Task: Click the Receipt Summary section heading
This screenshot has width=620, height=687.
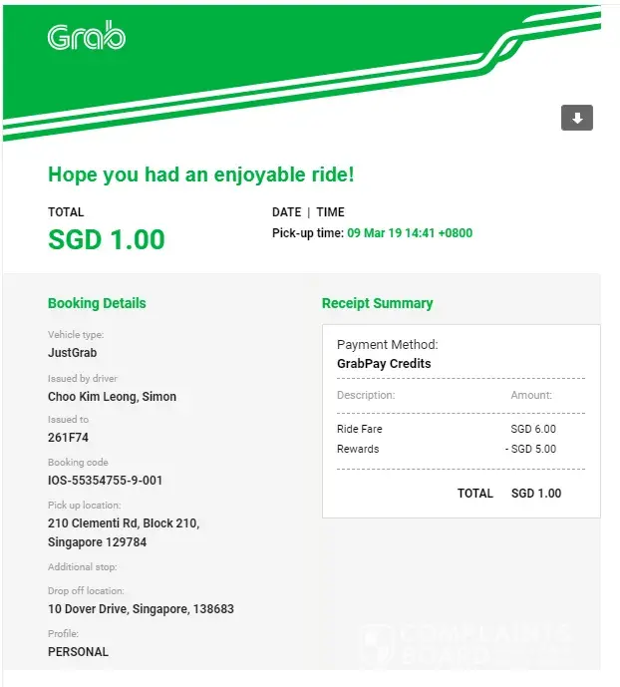Action: click(x=377, y=303)
